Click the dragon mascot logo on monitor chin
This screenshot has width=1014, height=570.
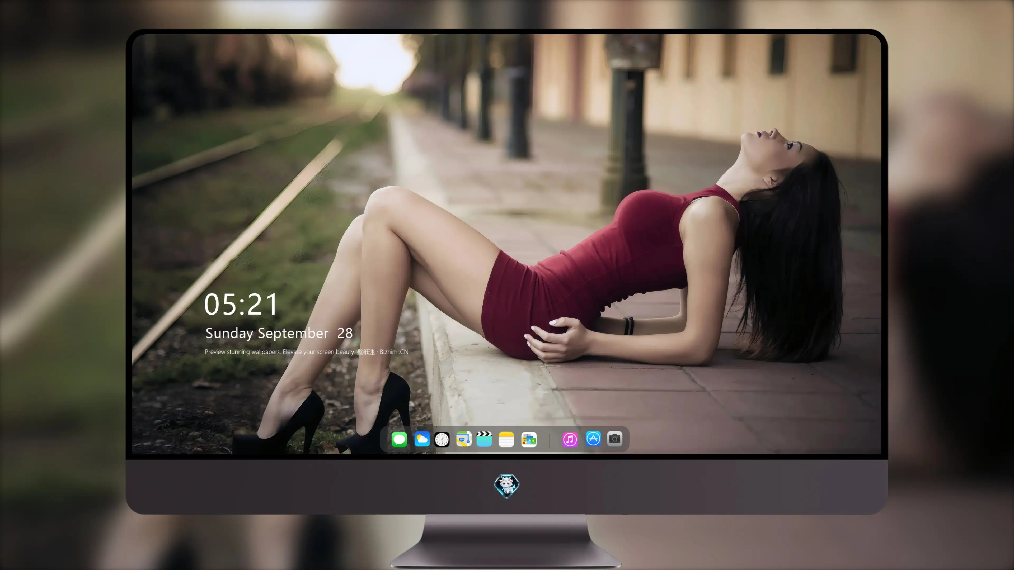click(507, 486)
